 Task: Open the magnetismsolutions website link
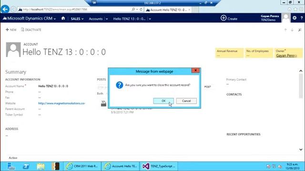click(x=61, y=104)
